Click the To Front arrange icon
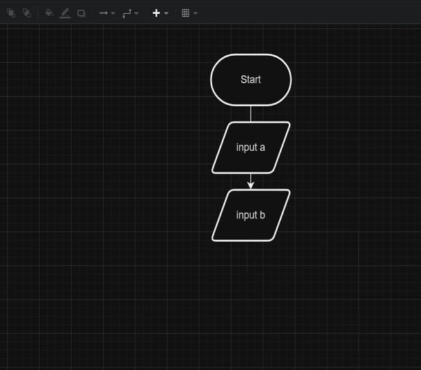The image size is (421, 370). (11, 13)
